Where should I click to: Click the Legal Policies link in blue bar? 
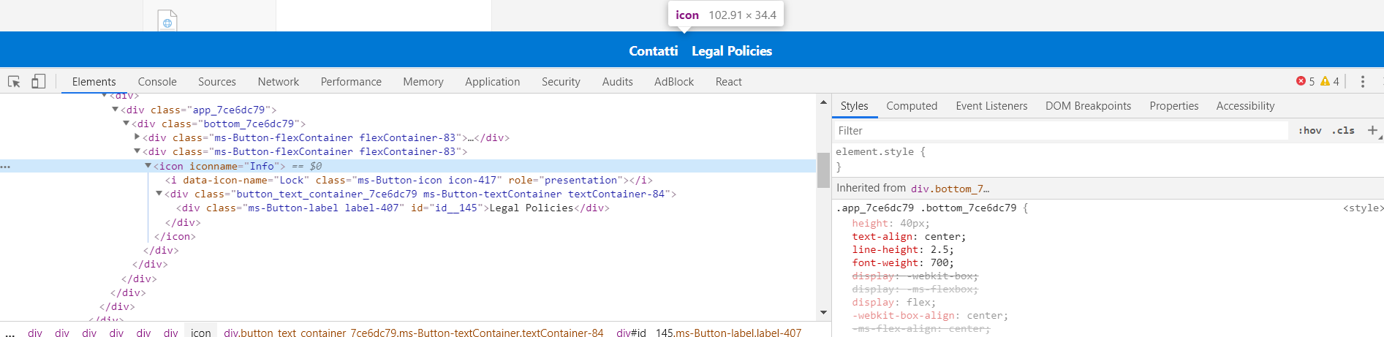pyautogui.click(x=732, y=51)
